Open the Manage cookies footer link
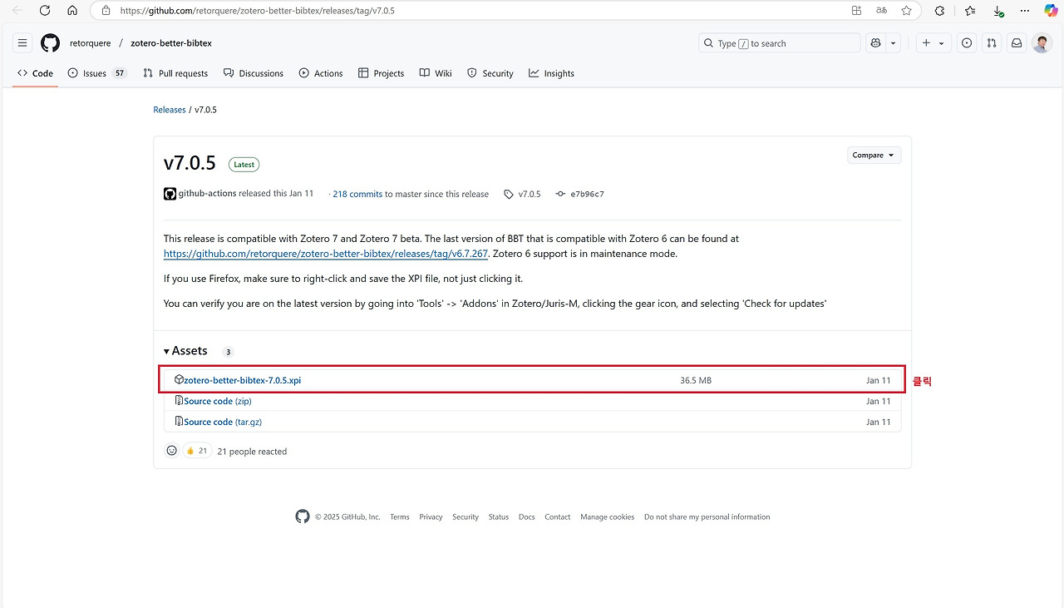 click(x=608, y=517)
